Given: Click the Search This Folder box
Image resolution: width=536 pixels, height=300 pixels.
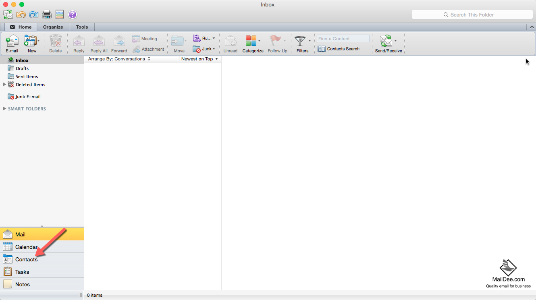Looking at the screenshot, I should coord(472,15).
